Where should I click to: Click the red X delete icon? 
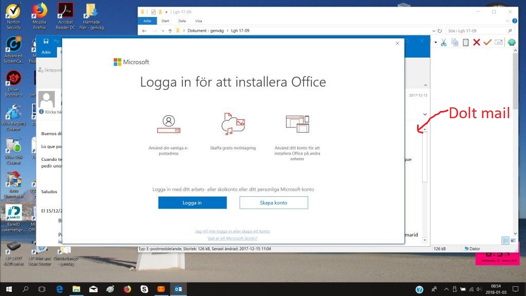point(476,42)
